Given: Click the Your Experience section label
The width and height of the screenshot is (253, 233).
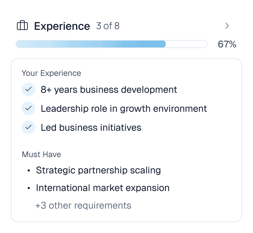Looking at the screenshot, I should pos(51,73).
